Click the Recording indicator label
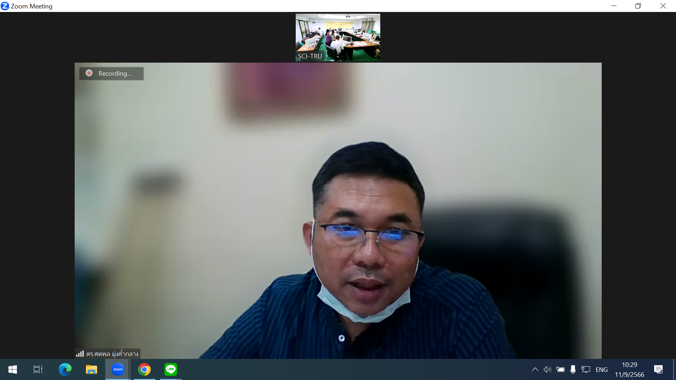 pyautogui.click(x=115, y=74)
